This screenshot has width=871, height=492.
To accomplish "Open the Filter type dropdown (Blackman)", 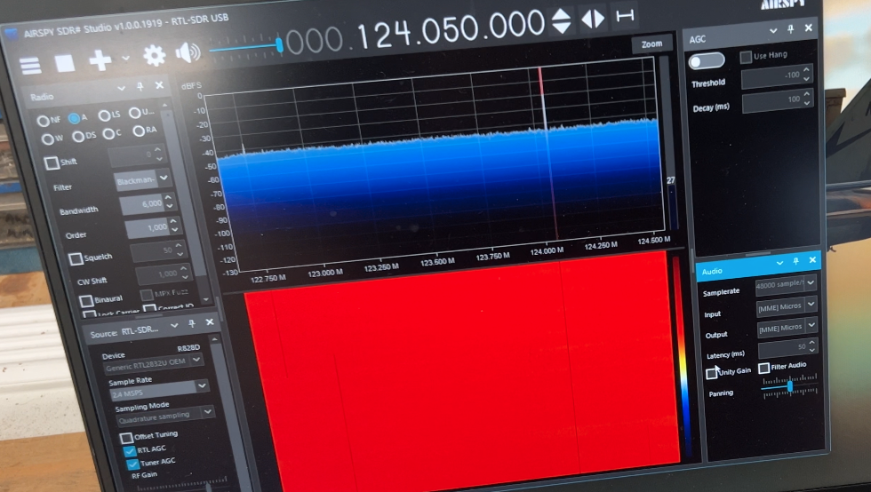I will [x=141, y=180].
